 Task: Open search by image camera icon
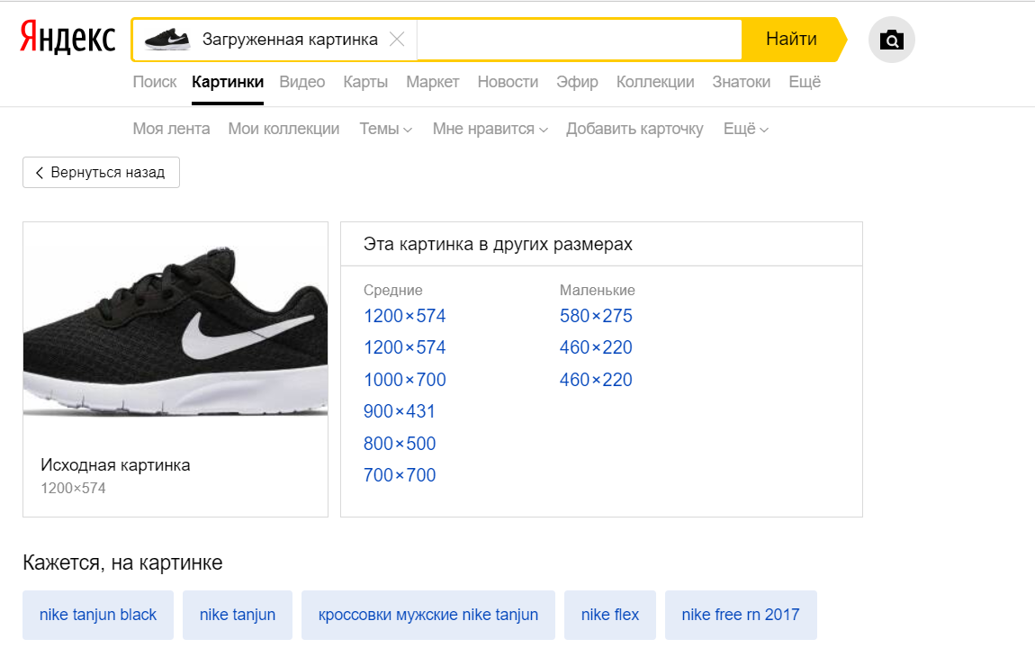pos(891,40)
